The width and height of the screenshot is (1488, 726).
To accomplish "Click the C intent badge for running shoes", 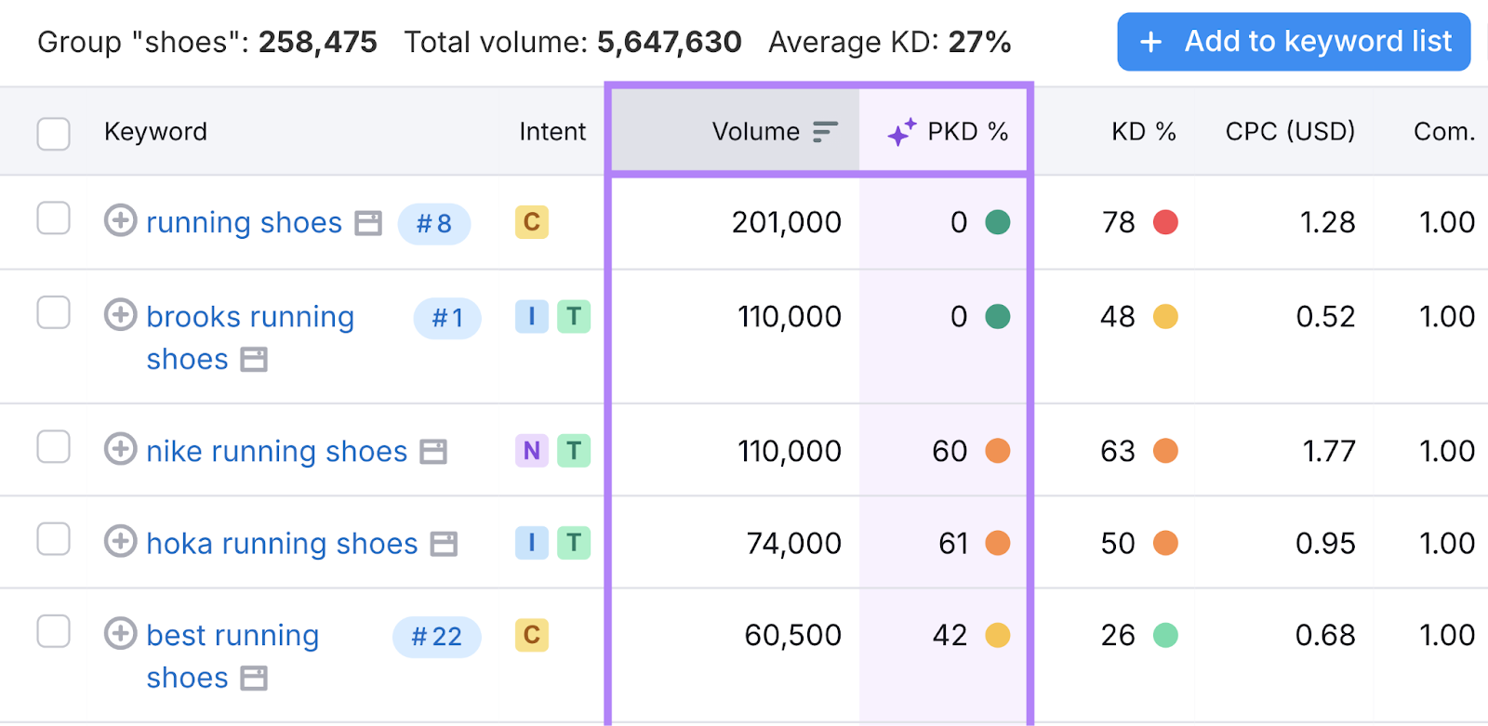I will [x=532, y=222].
